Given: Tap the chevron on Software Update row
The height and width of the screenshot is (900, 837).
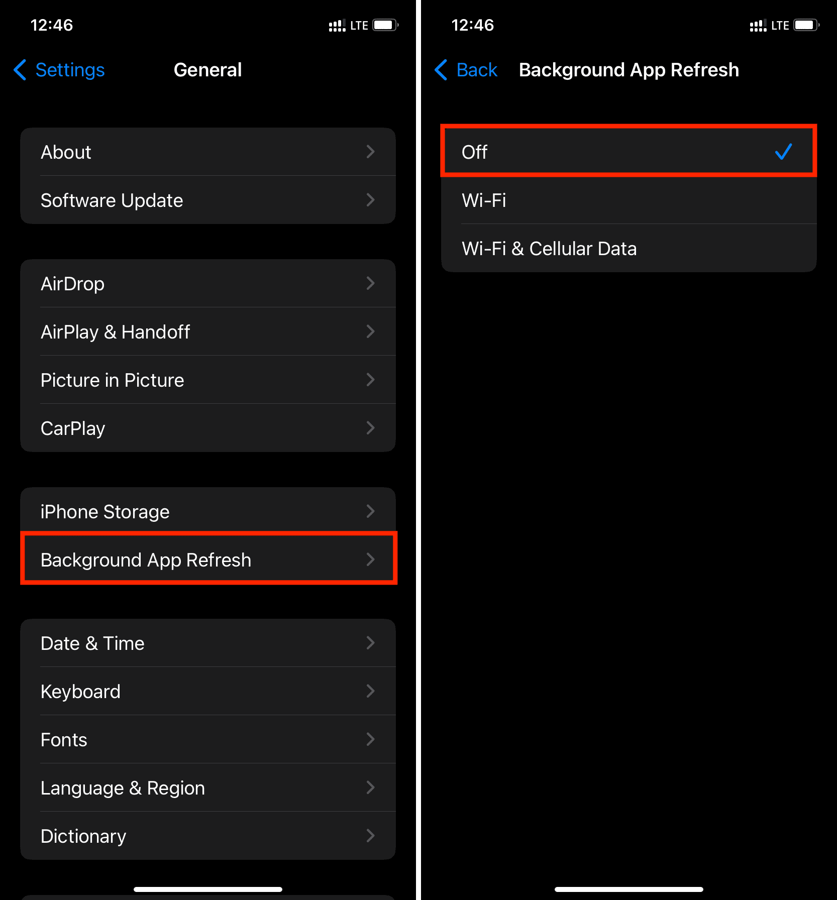Looking at the screenshot, I should [371, 200].
